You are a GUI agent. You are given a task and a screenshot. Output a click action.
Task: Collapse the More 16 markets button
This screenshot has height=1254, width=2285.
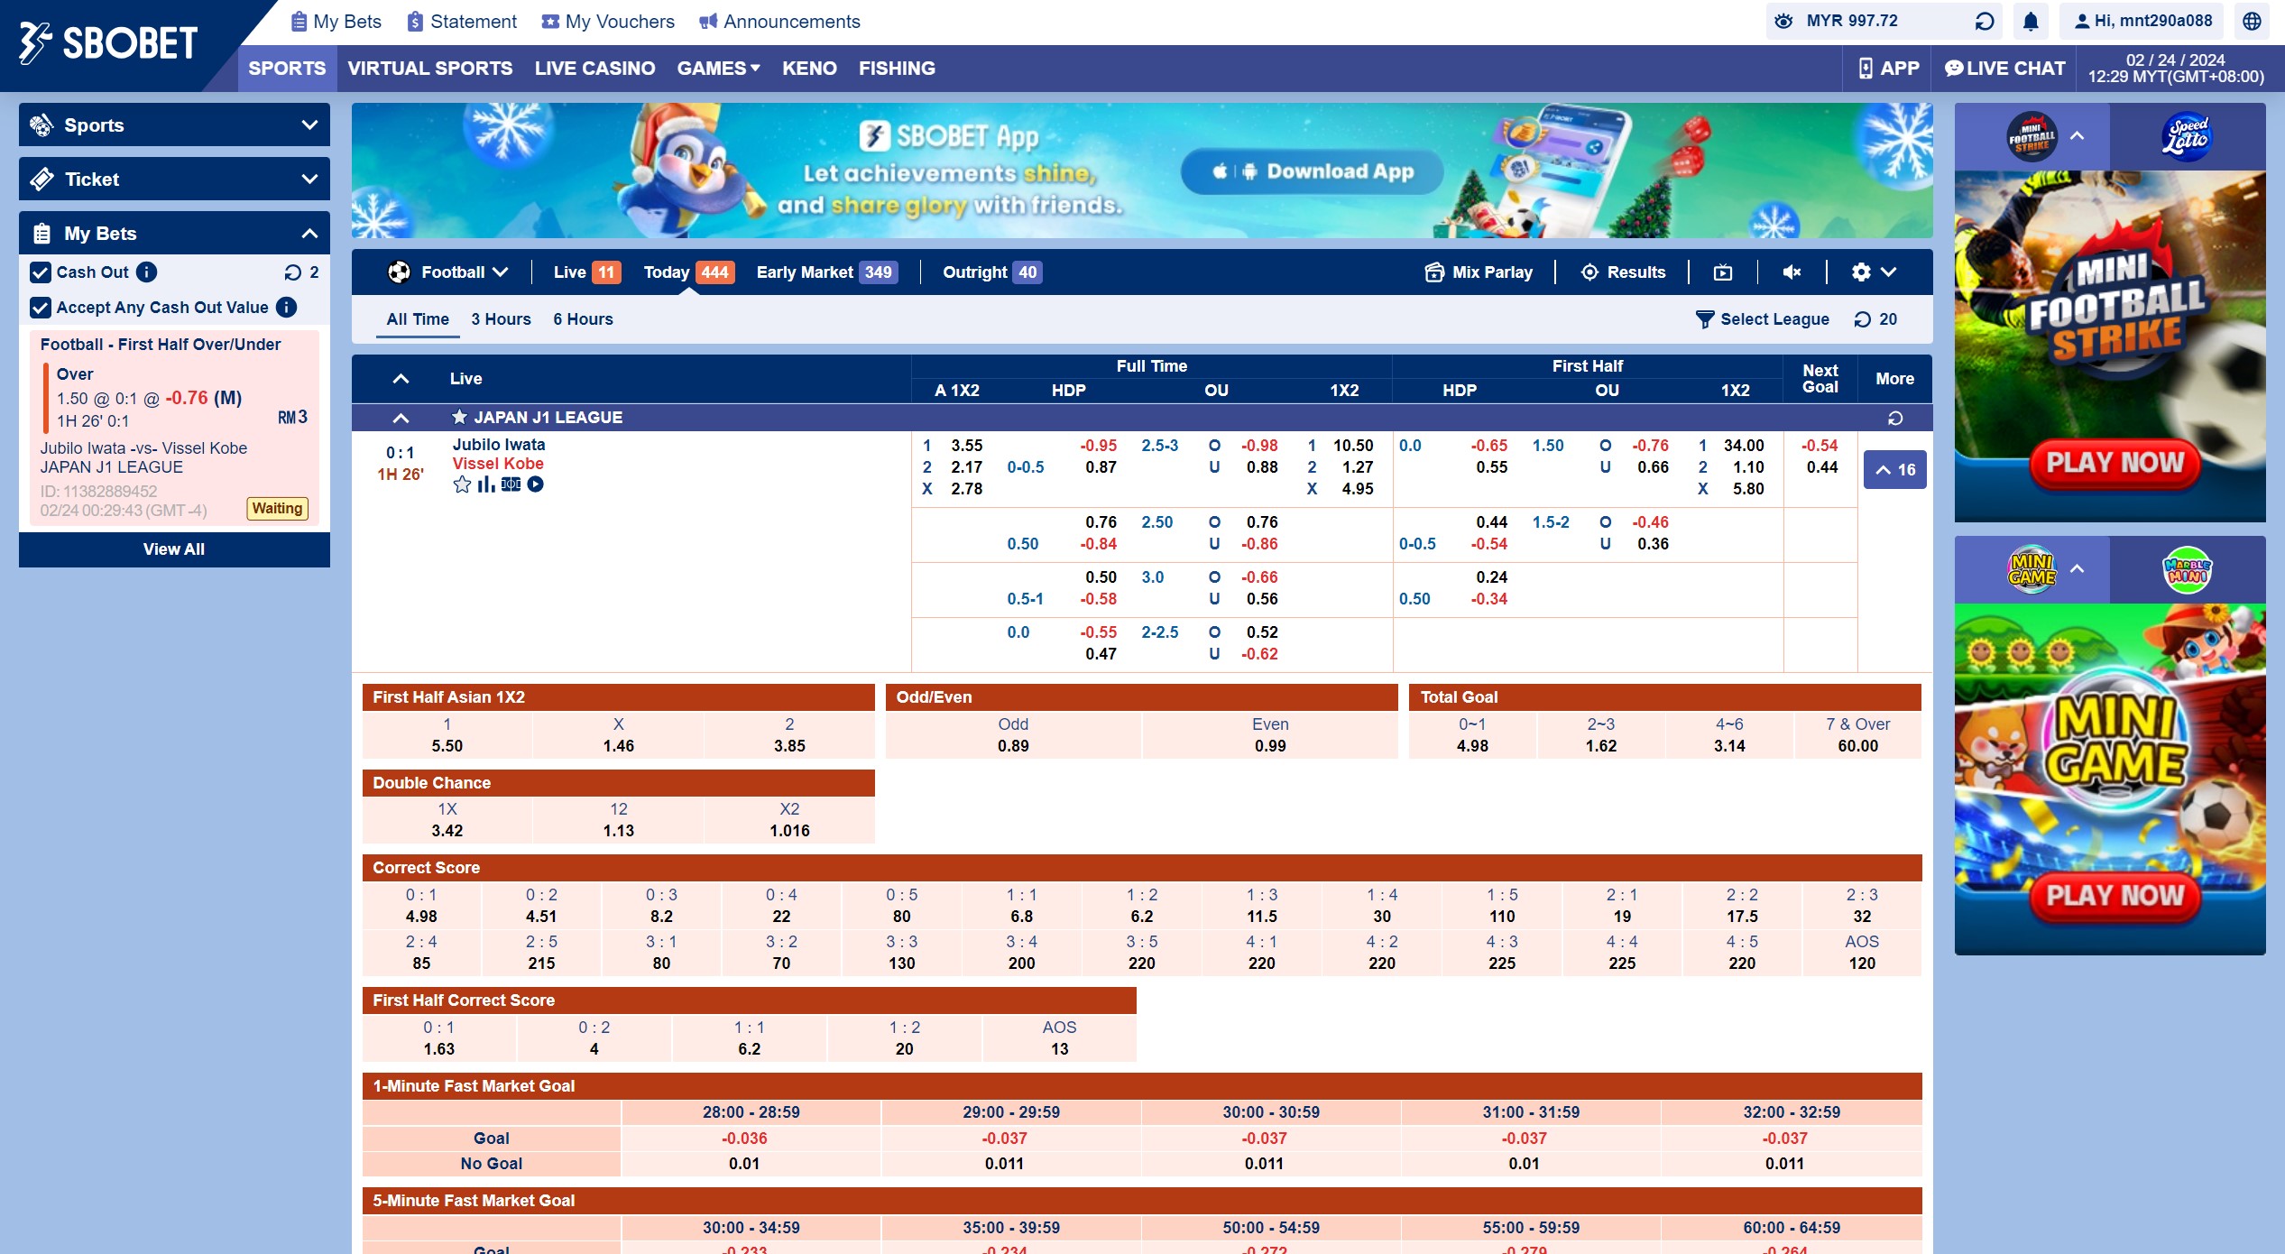pos(1895,470)
